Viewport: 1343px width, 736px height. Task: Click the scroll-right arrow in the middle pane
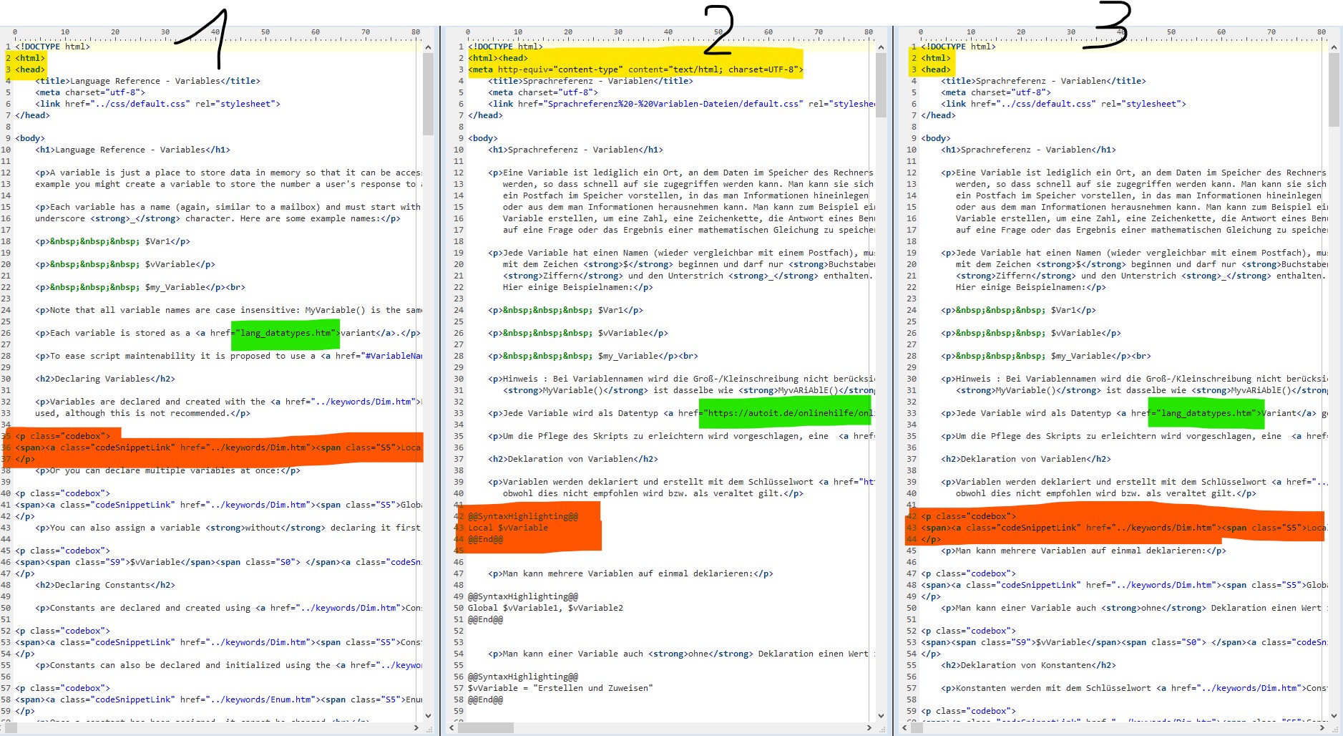tap(869, 727)
